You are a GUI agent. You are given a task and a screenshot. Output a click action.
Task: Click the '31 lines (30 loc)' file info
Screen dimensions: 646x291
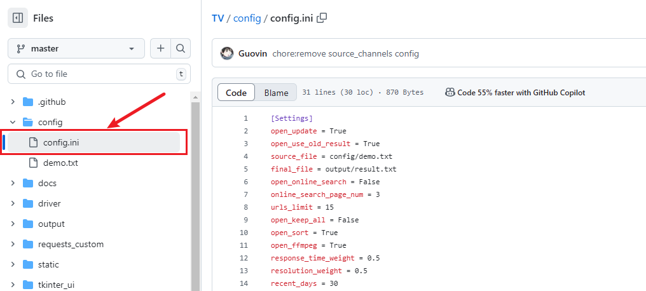336,92
